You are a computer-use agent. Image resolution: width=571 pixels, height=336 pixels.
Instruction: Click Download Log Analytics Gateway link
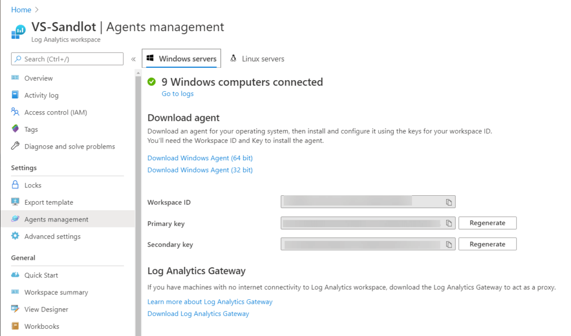[198, 314]
